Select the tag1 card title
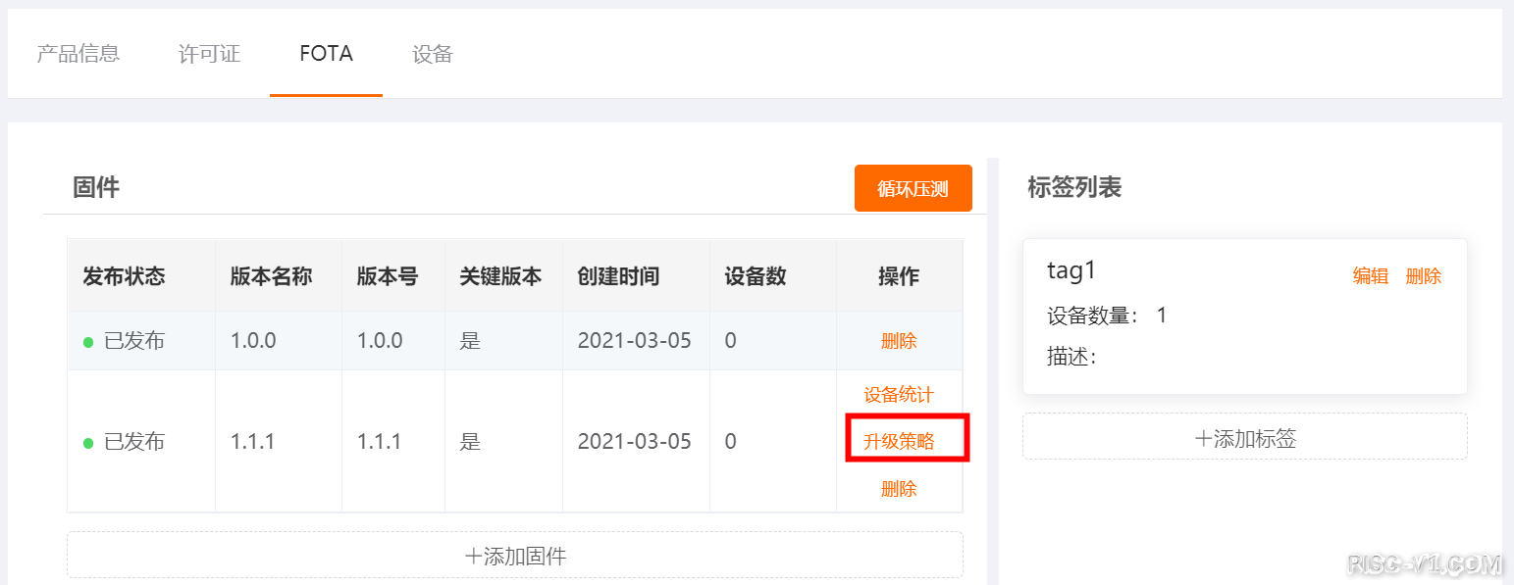1514x585 pixels. 1071,270
